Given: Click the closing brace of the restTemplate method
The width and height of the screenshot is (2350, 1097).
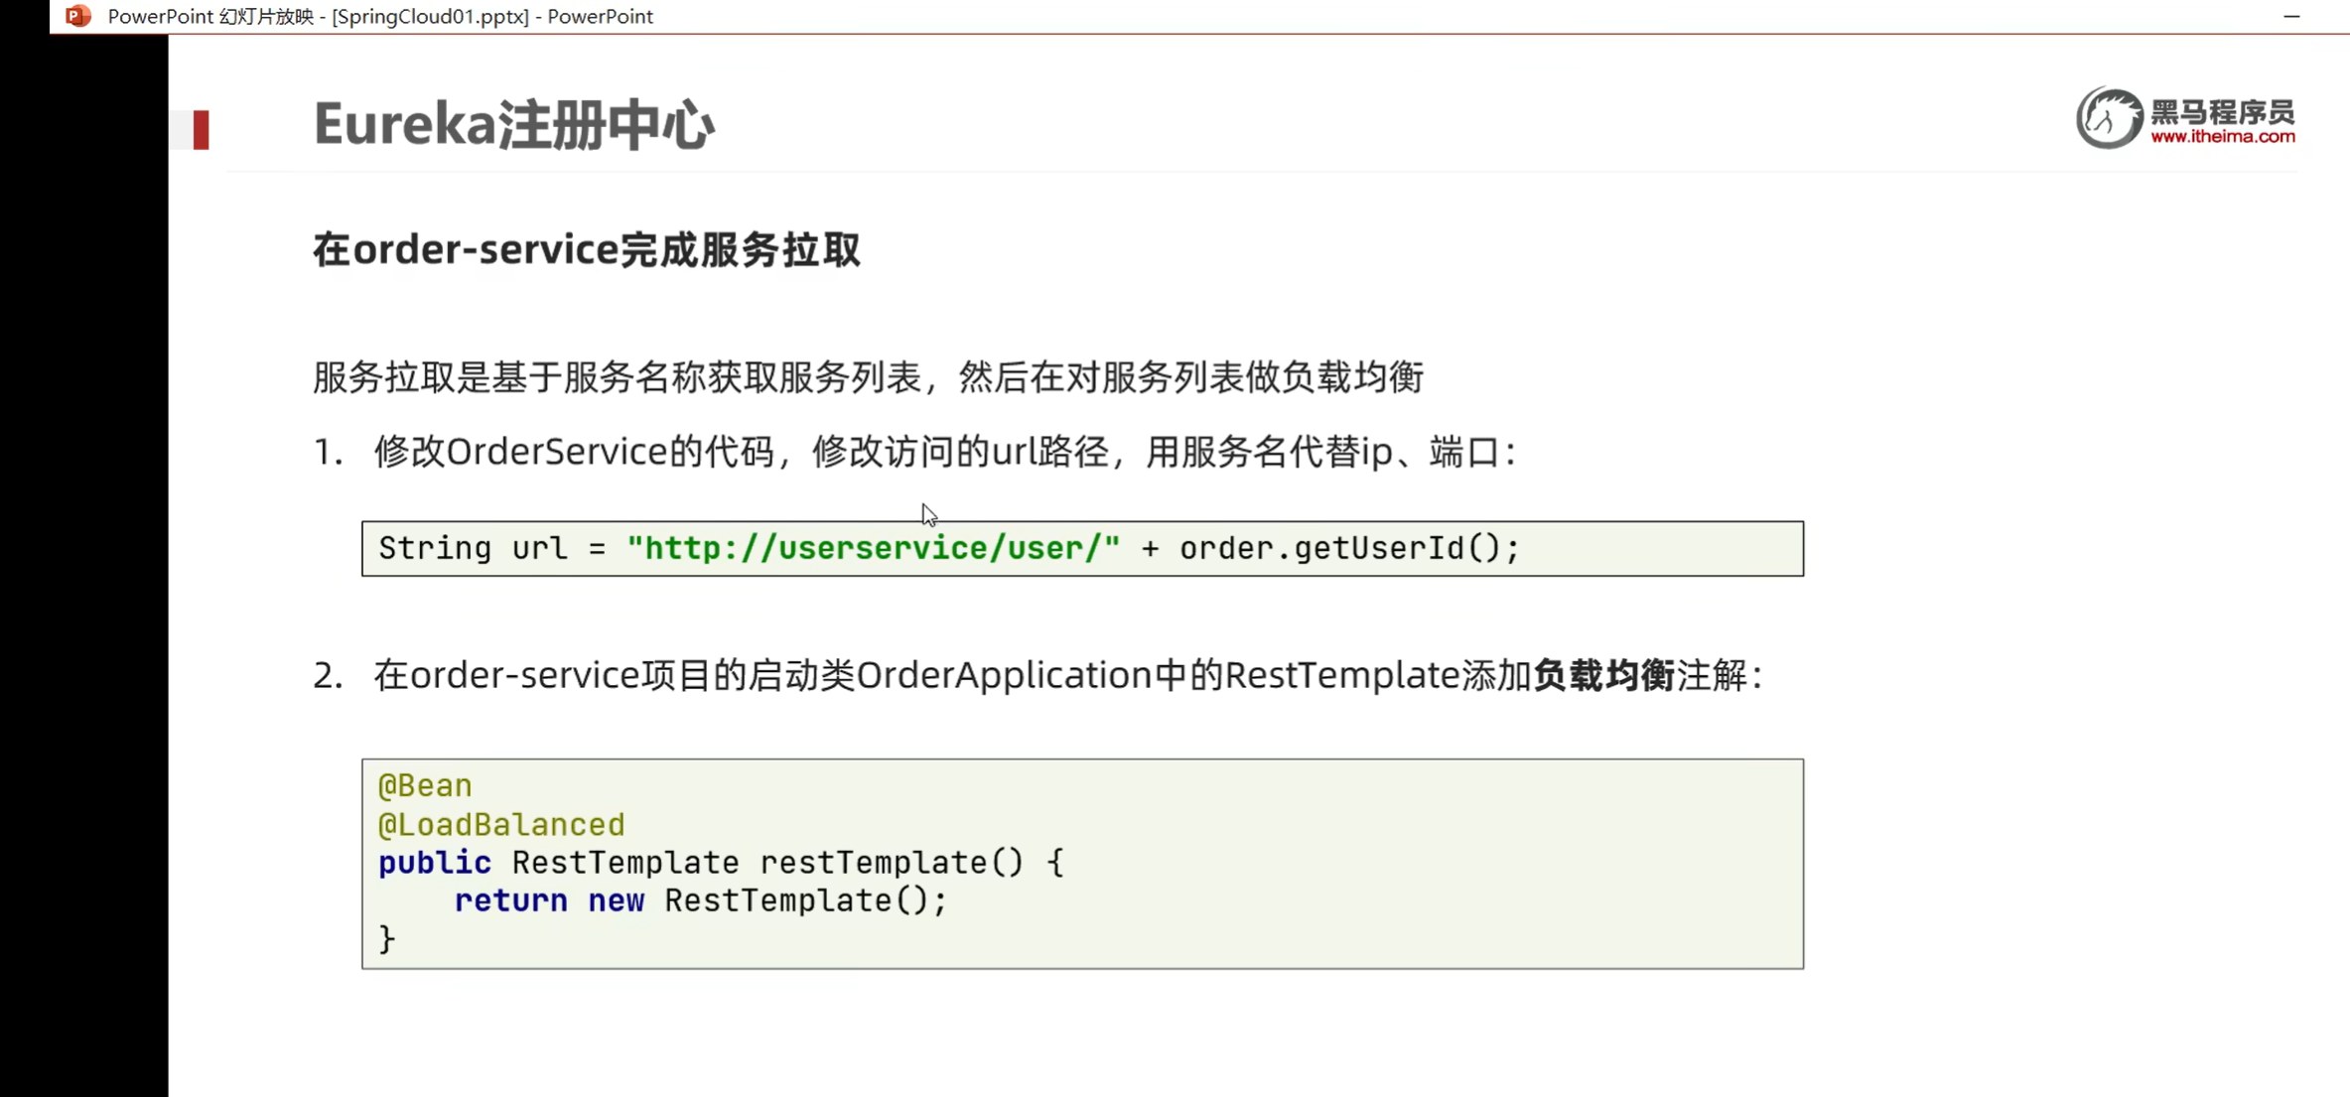Looking at the screenshot, I should tap(387, 938).
